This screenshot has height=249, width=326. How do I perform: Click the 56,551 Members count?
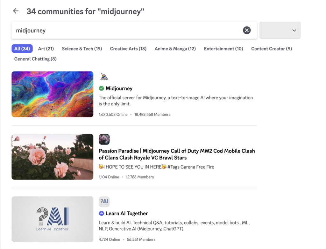(x=141, y=239)
